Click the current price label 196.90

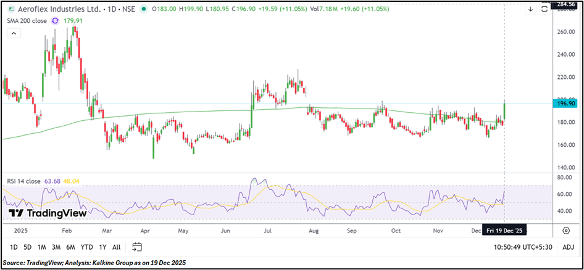[x=566, y=104]
